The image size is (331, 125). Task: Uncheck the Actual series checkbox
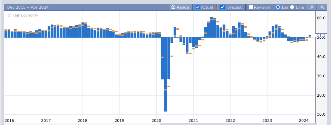(198, 7)
